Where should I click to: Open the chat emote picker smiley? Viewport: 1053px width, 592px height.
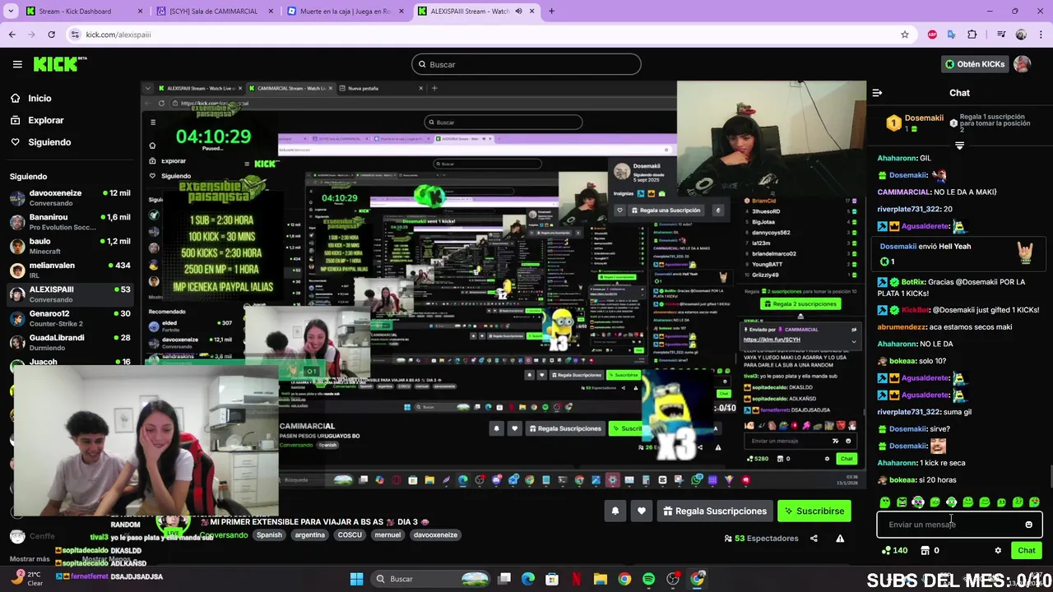(x=1028, y=525)
